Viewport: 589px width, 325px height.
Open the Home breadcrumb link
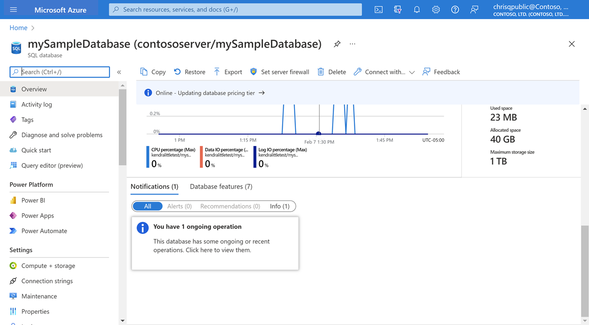(x=19, y=28)
